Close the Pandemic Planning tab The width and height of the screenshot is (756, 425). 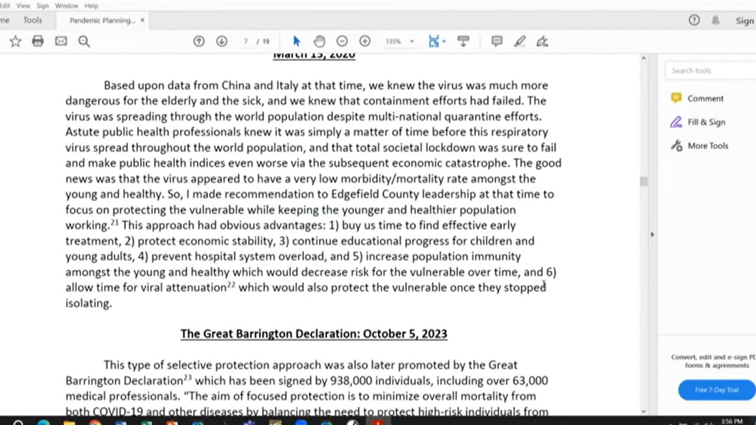click(x=142, y=20)
